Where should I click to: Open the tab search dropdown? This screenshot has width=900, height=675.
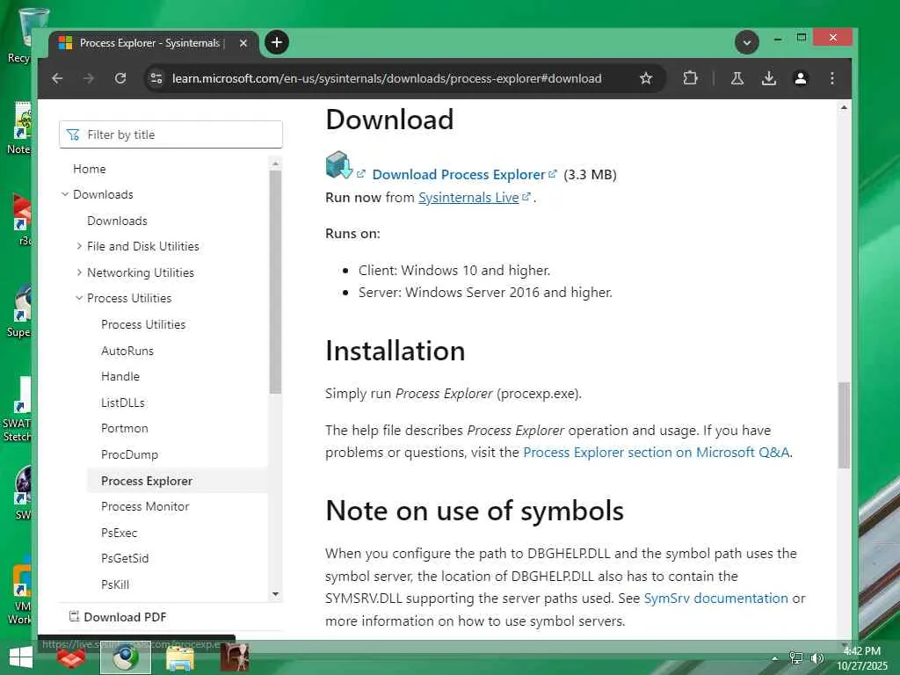point(747,42)
